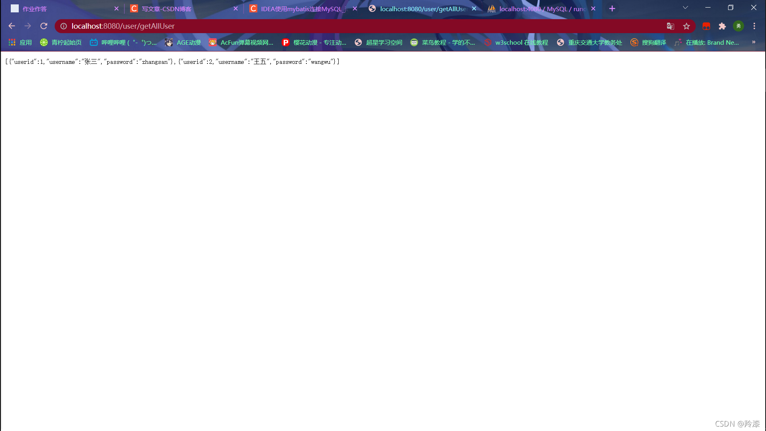Open the 樱花动漫 bookmark
The width and height of the screenshot is (766, 431).
click(314, 42)
